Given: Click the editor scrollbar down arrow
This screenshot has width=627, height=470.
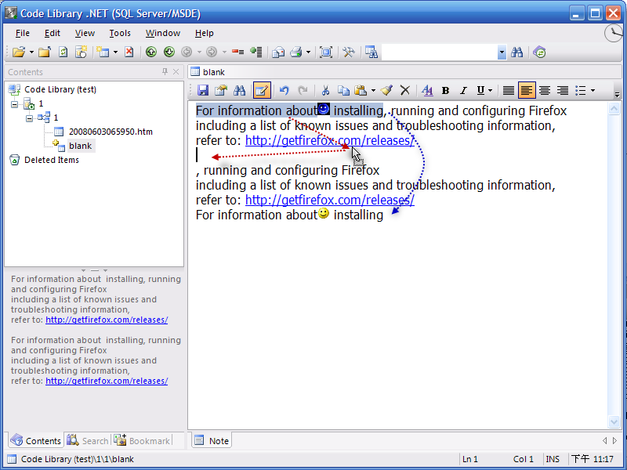Looking at the screenshot, I should tap(614, 421).
